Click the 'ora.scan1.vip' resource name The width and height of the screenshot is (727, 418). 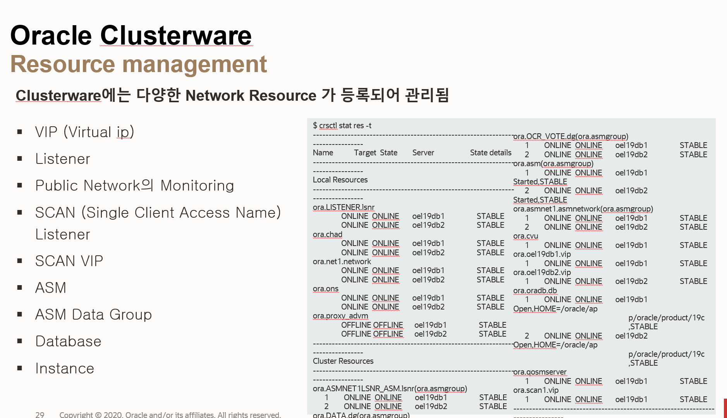tap(536, 390)
